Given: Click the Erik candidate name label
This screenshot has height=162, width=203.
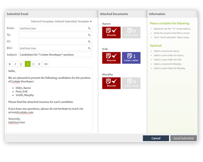Looking at the screenshot, I should (x=105, y=49).
